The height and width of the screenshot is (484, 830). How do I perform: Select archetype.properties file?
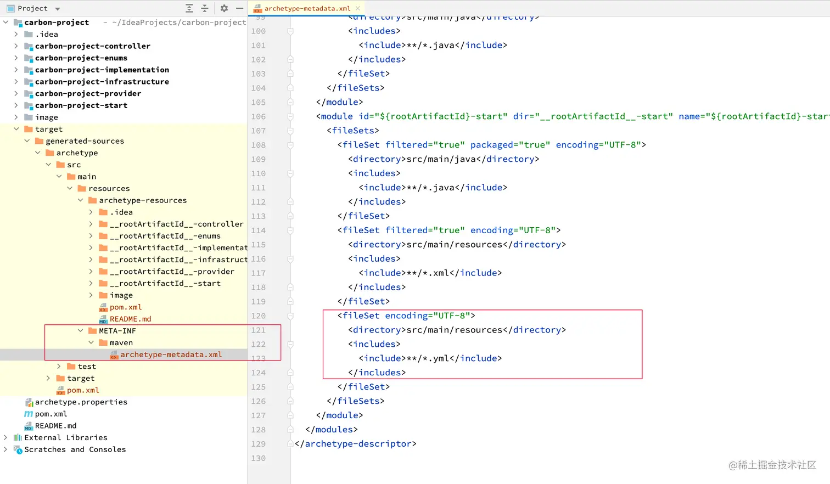click(81, 402)
